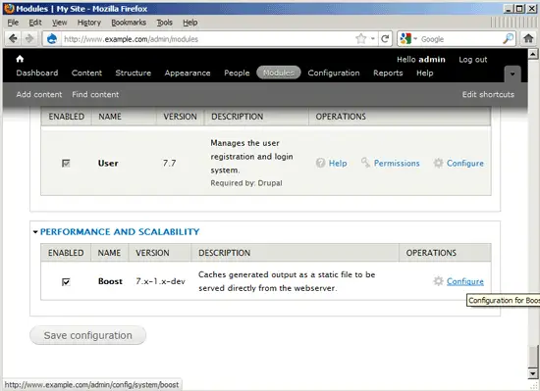The width and height of the screenshot is (540, 391).
Task: Click the scrollbar up arrow
Action: [x=532, y=54]
